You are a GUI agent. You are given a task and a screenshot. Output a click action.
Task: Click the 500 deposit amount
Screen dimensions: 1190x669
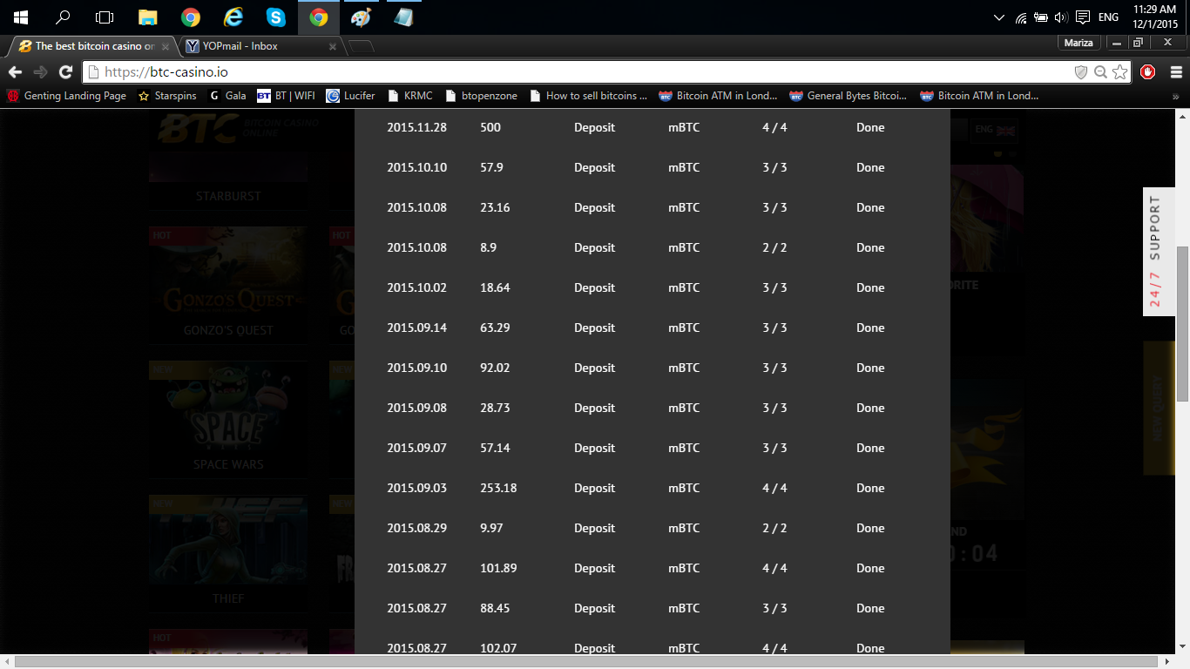click(x=490, y=127)
